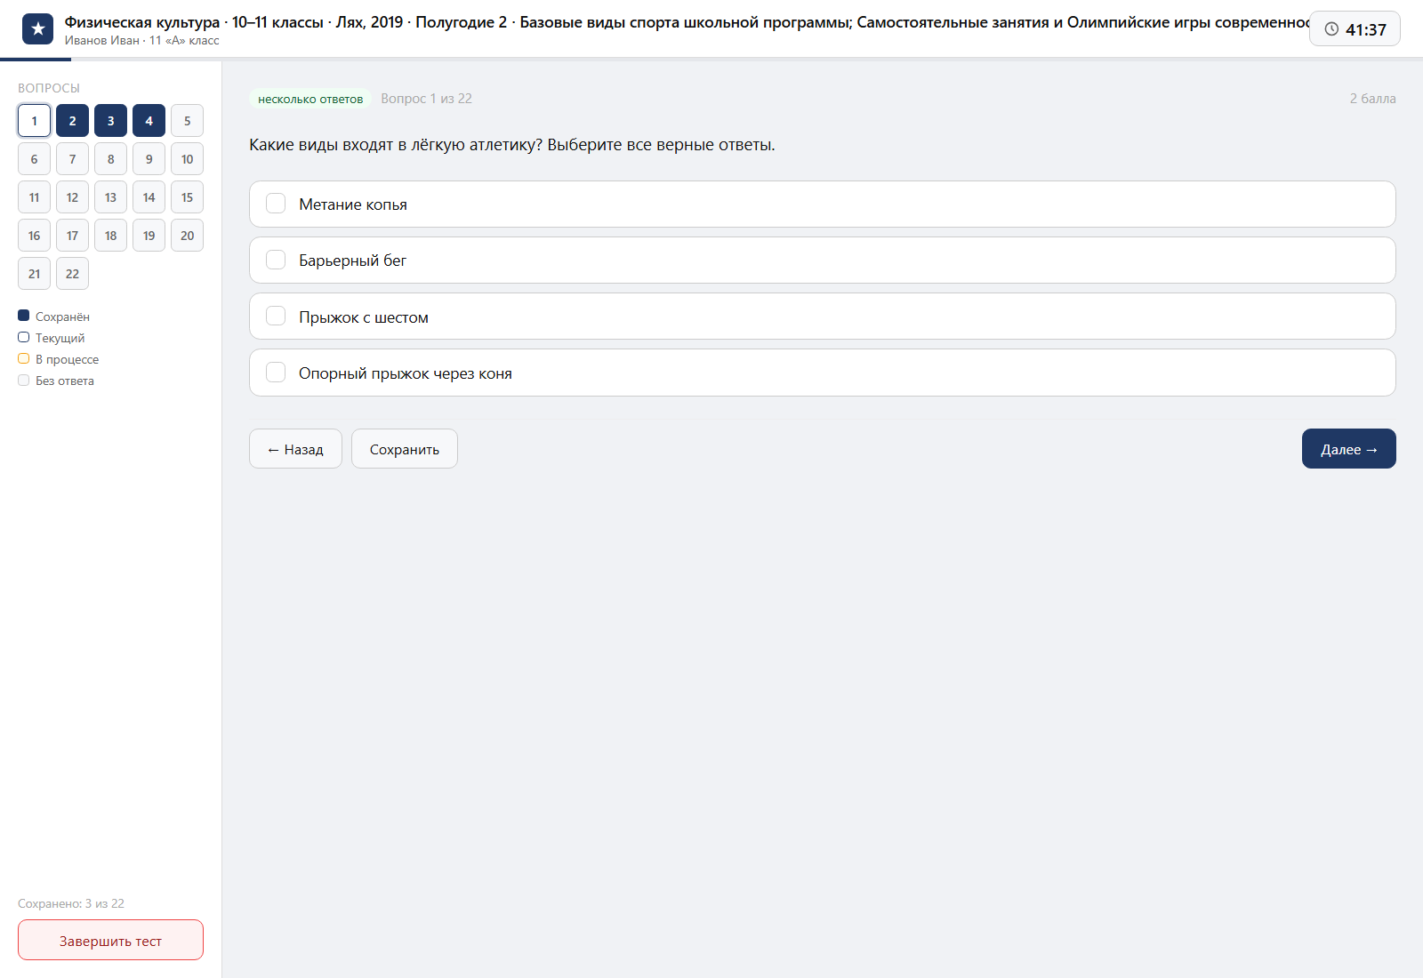The height and width of the screenshot is (978, 1423).
Task: Go to question 22
Action: [x=72, y=274]
